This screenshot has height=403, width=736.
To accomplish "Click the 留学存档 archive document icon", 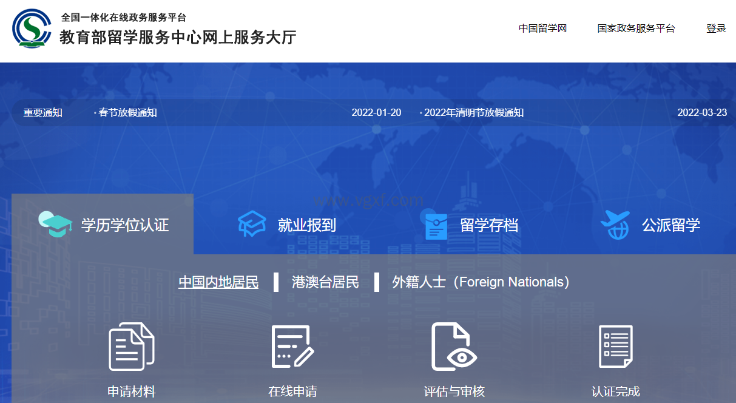I will pyautogui.click(x=436, y=225).
